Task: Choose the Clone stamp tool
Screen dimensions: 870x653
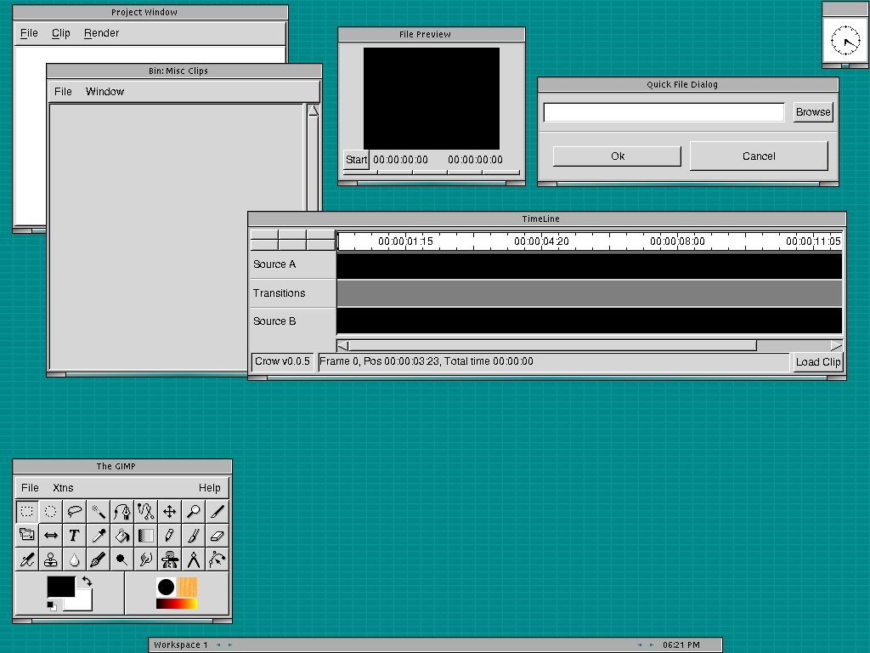Action: [51, 559]
